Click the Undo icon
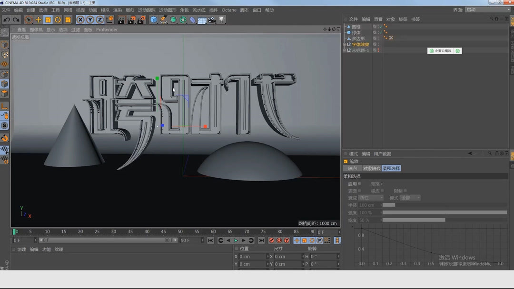The width and height of the screenshot is (514, 289). coord(6,19)
